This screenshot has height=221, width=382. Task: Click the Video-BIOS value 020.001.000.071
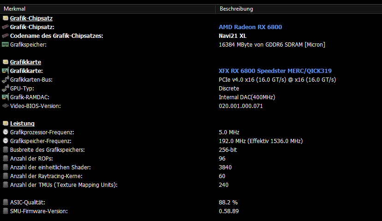(x=241, y=106)
